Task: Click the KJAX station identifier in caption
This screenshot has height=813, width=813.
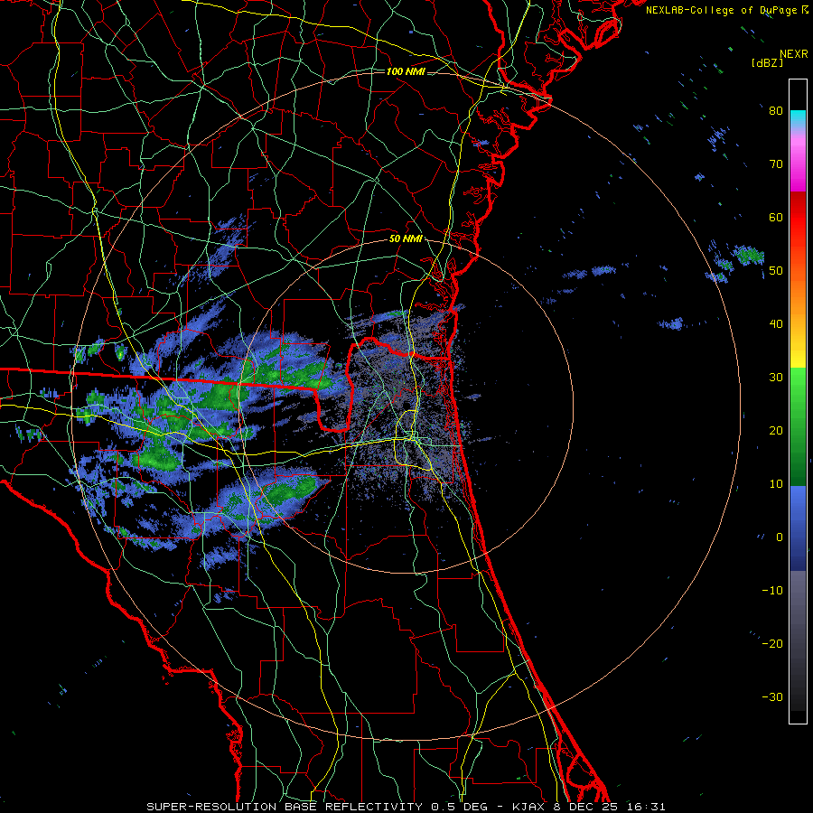Action: 528,807
